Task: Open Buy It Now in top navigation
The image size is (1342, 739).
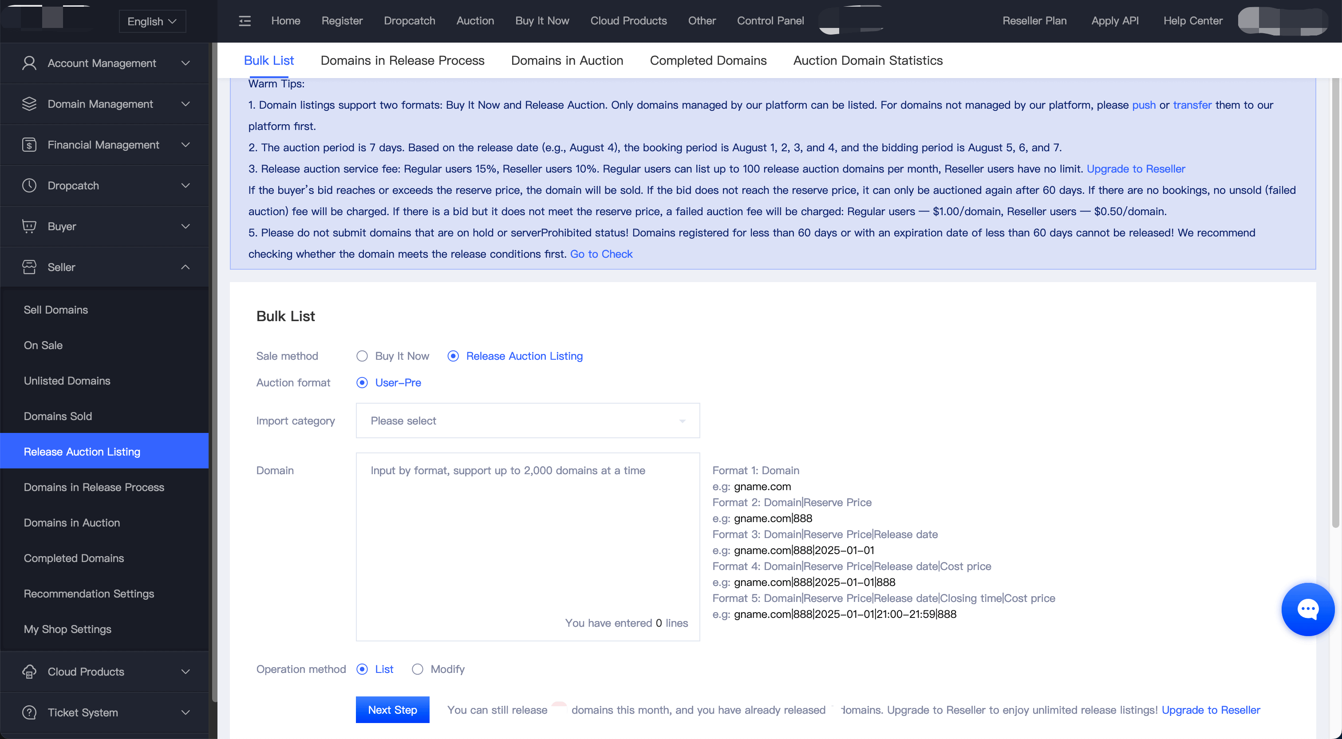Action: 542,21
